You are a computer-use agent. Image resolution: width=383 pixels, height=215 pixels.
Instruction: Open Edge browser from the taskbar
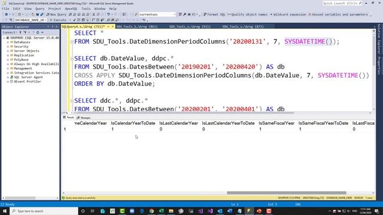tap(142, 211)
